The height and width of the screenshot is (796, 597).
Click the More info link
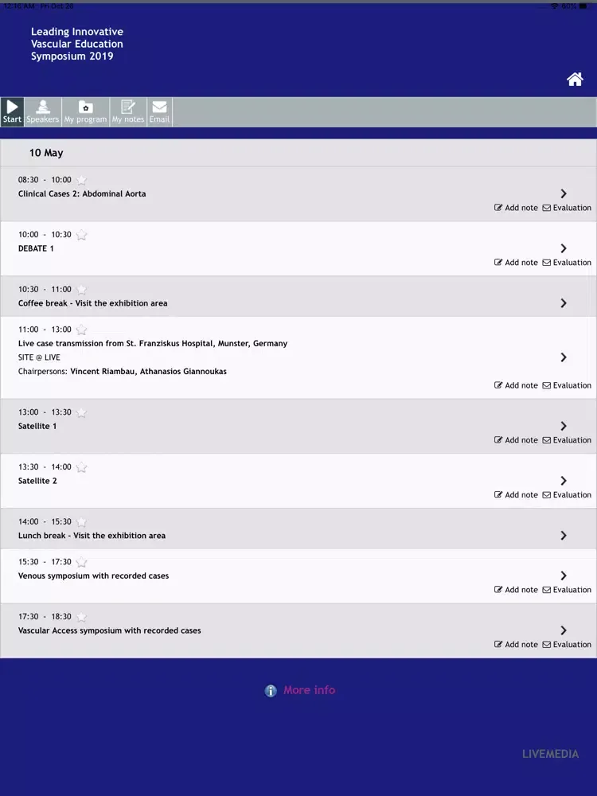click(309, 690)
